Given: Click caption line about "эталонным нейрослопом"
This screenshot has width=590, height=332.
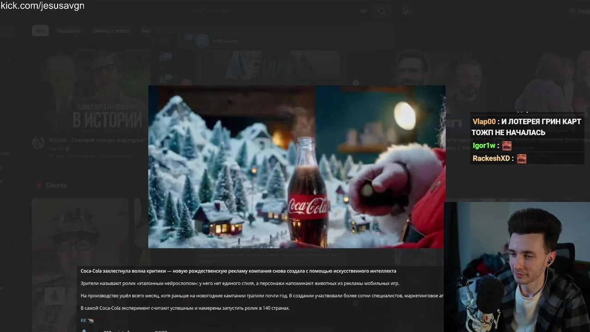Looking at the screenshot, I should click(x=240, y=284).
